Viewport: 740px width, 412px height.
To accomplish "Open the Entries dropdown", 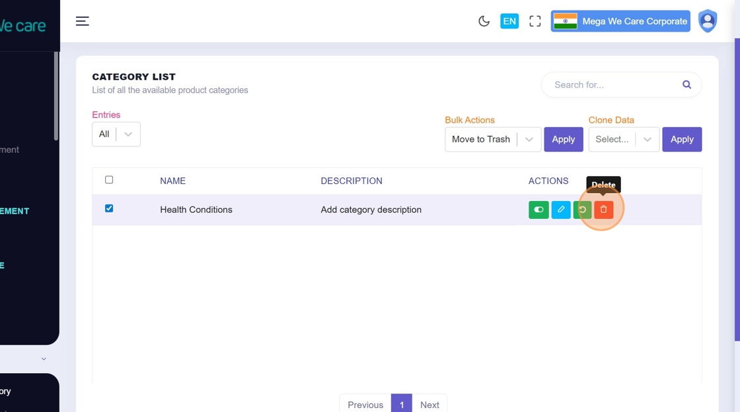I will click(116, 134).
